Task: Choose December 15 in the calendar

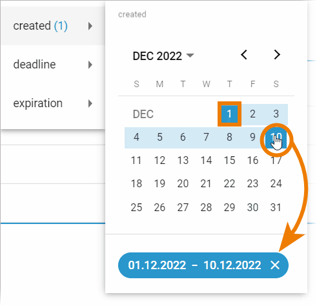Action: (x=229, y=160)
